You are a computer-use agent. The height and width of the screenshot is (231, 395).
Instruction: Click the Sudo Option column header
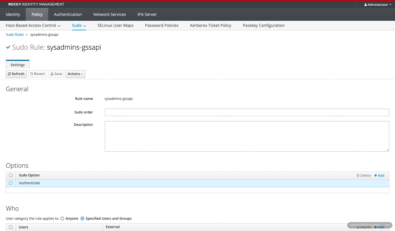click(29, 175)
